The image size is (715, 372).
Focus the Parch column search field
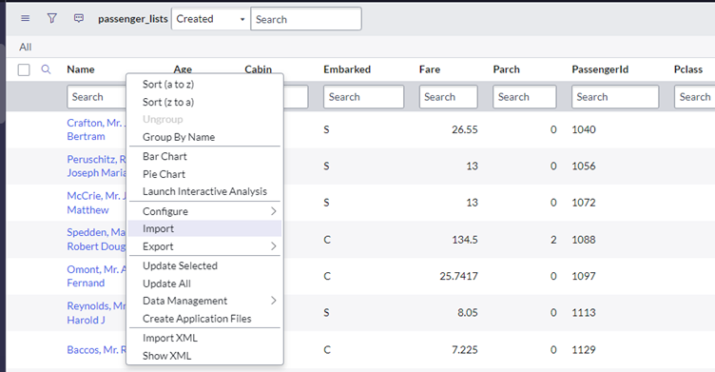point(525,97)
